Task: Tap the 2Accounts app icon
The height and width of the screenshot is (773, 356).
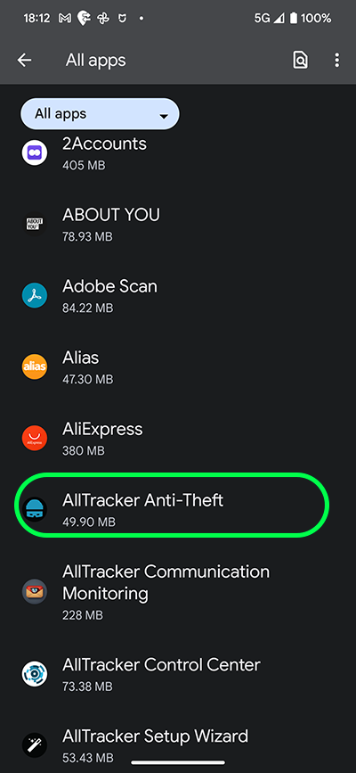Action: (35, 152)
